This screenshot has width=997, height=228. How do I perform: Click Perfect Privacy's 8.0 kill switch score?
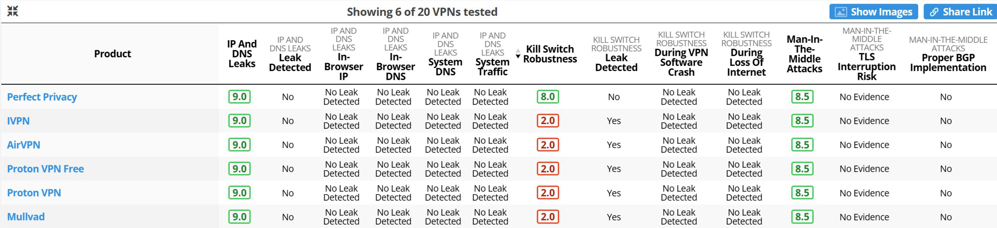[x=548, y=97]
